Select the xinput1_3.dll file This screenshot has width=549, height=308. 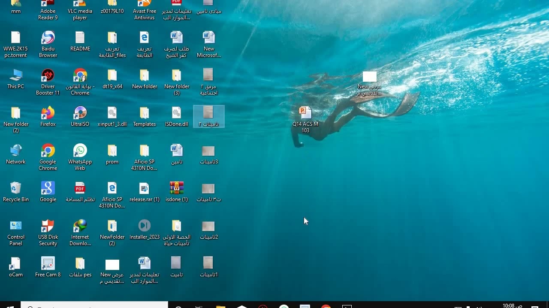click(112, 117)
